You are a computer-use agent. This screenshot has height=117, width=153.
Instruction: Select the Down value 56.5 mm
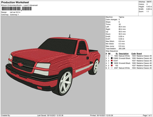[122, 34]
